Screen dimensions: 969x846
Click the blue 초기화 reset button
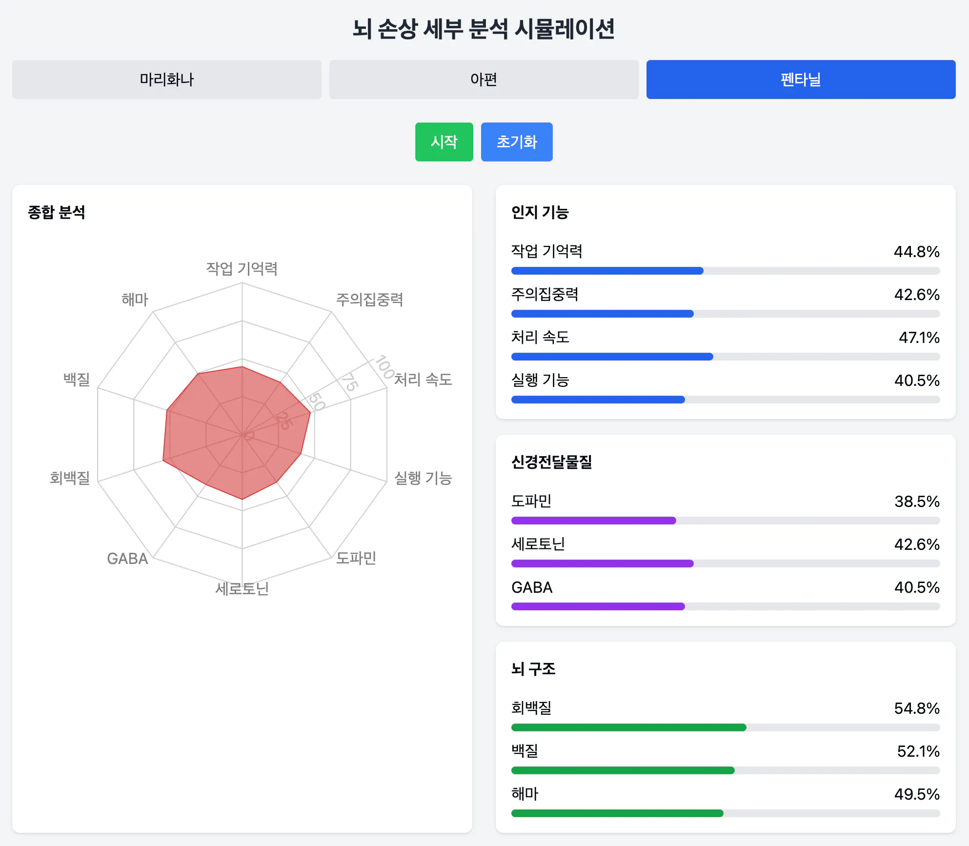[x=517, y=142]
